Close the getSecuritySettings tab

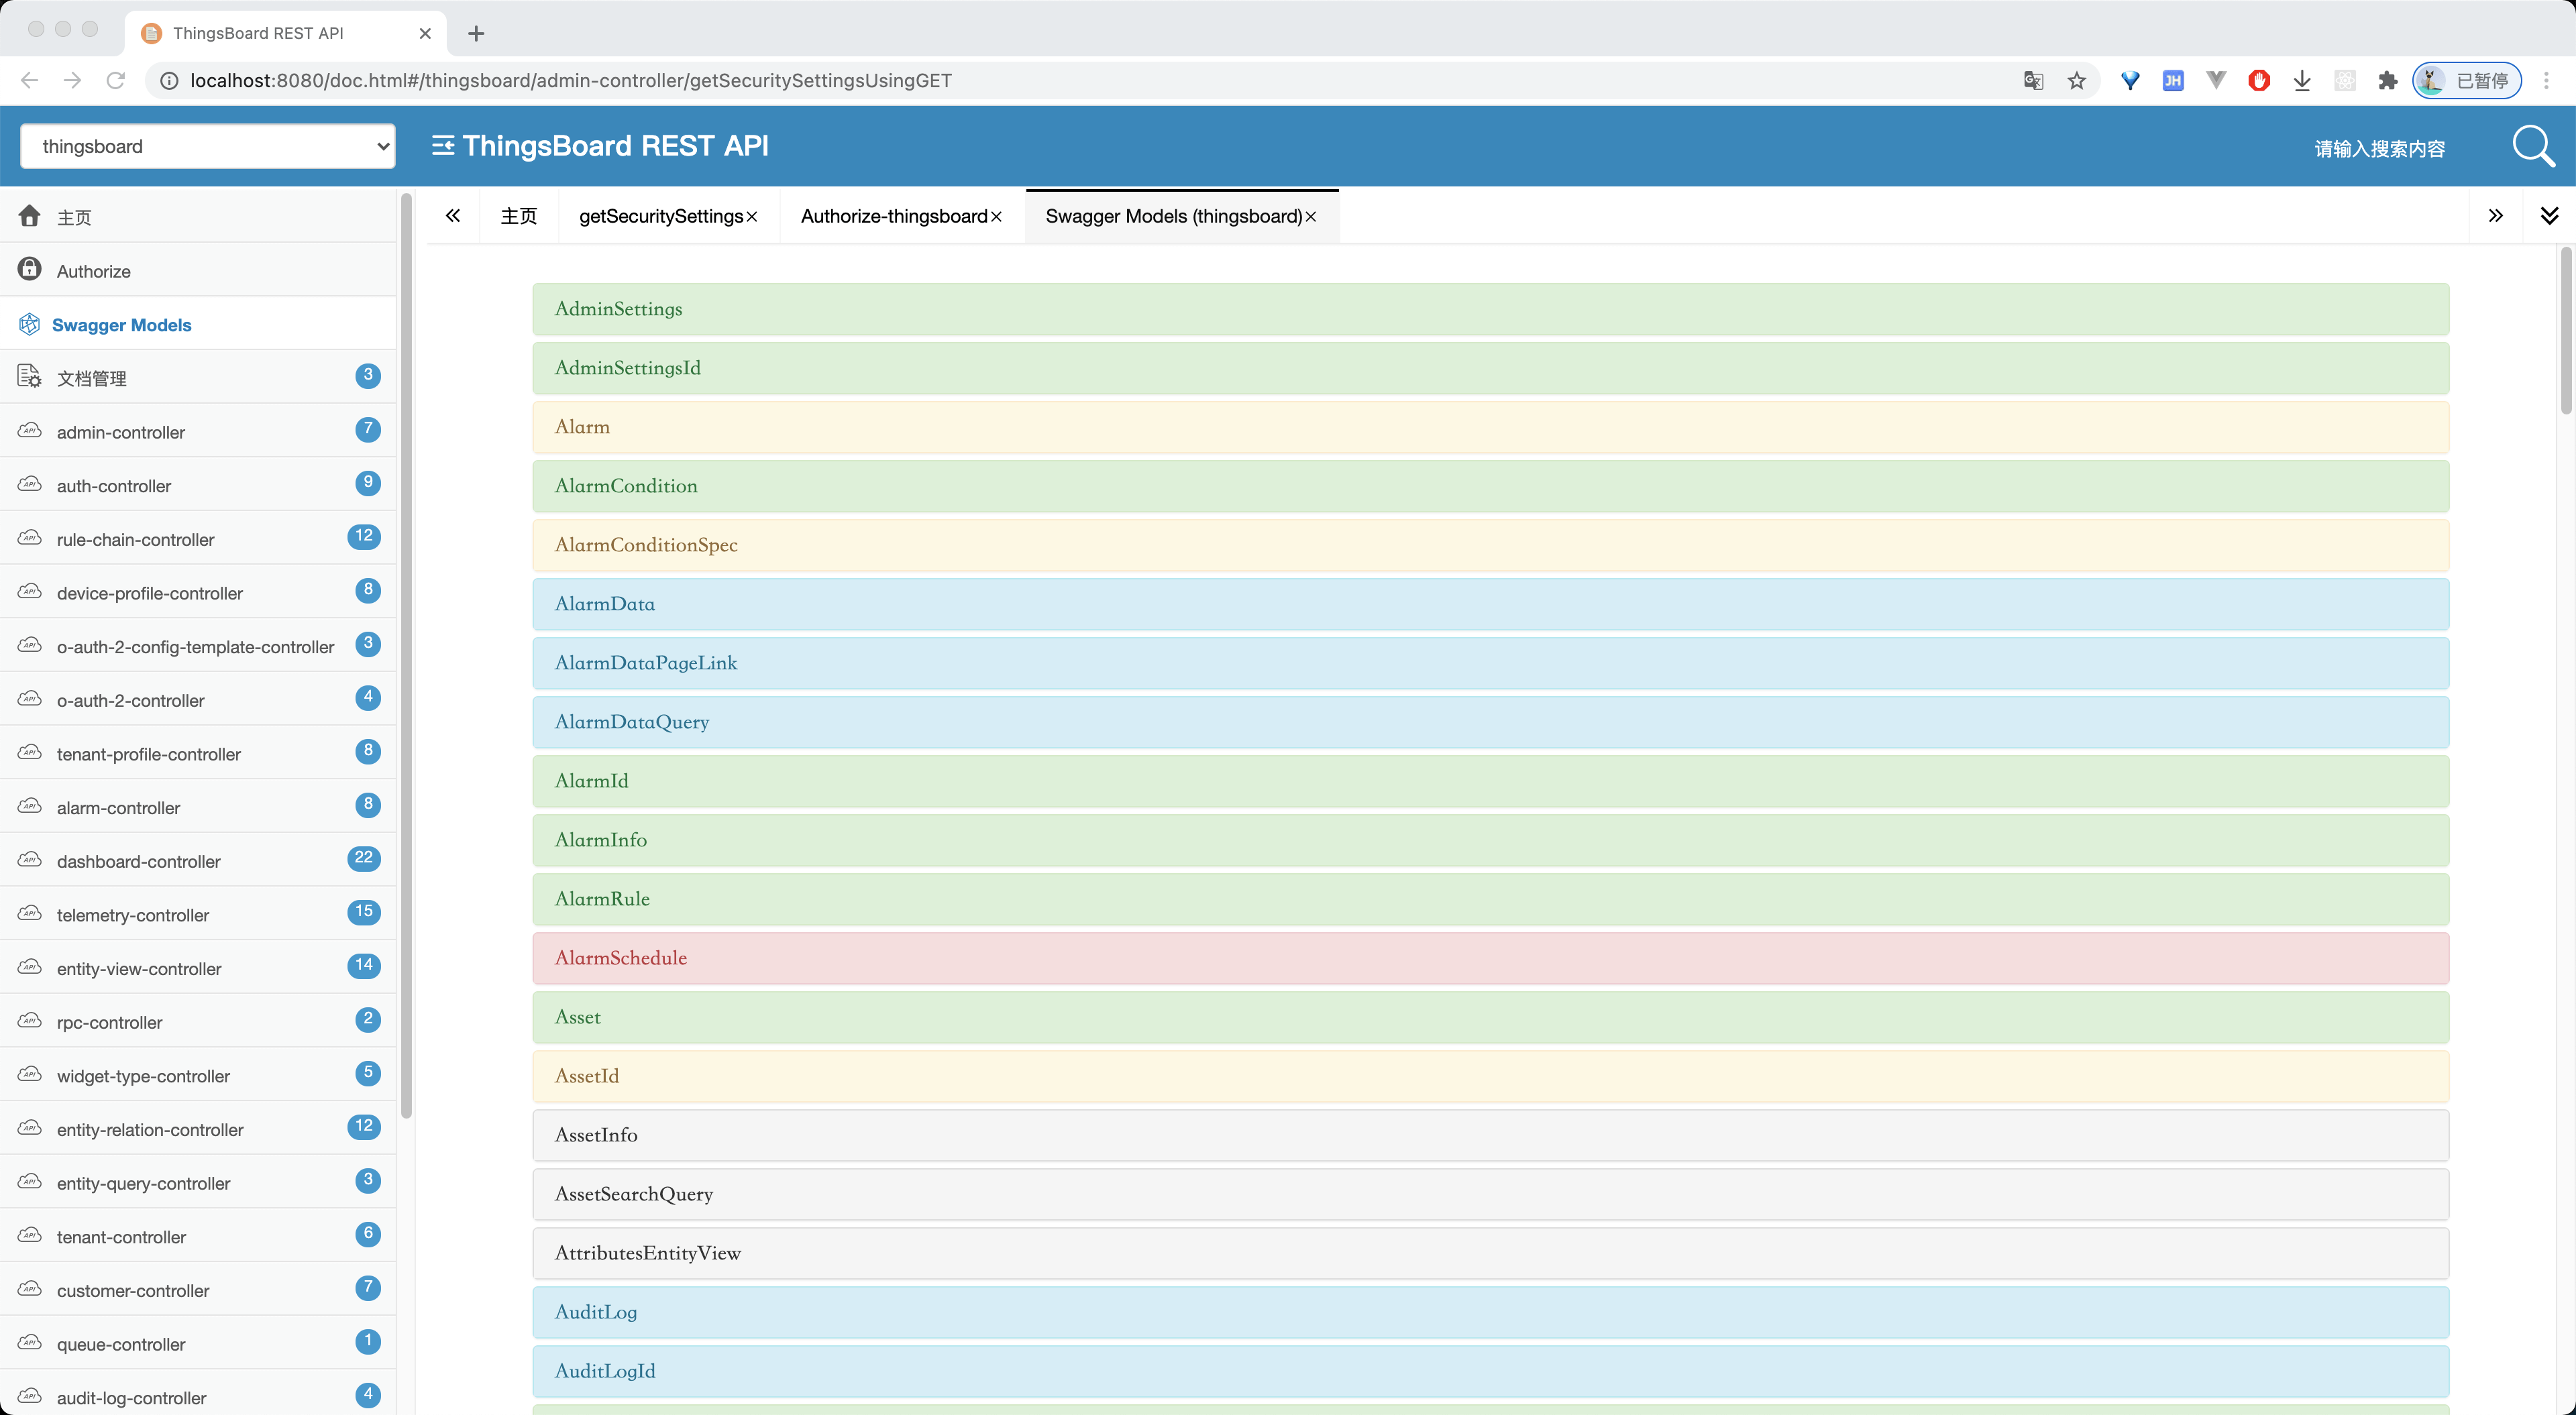tap(752, 217)
